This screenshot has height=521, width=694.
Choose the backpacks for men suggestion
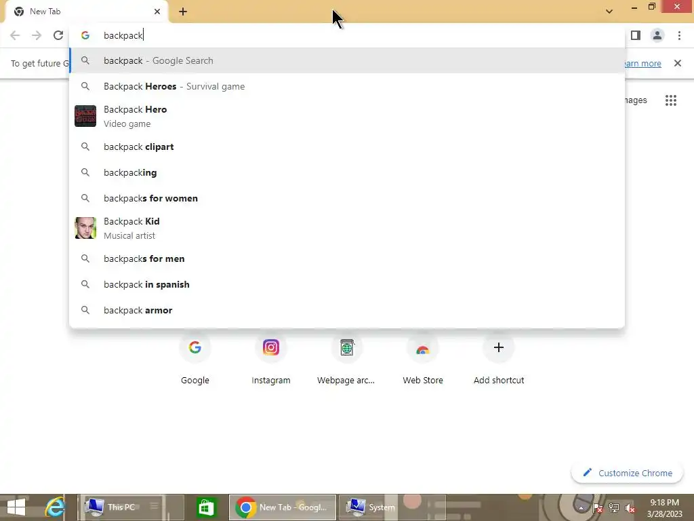pyautogui.click(x=347, y=258)
